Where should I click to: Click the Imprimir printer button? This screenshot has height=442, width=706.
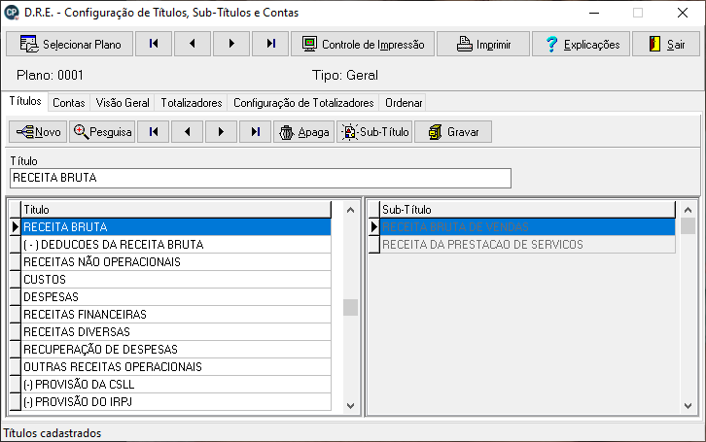[x=483, y=44]
